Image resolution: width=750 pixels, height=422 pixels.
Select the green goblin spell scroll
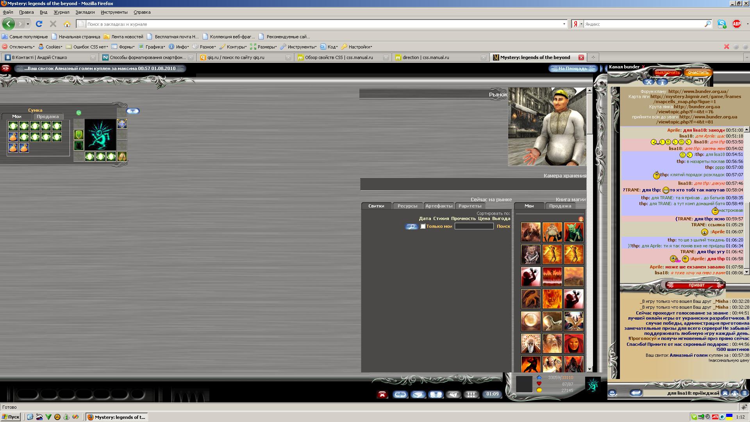coord(573,232)
